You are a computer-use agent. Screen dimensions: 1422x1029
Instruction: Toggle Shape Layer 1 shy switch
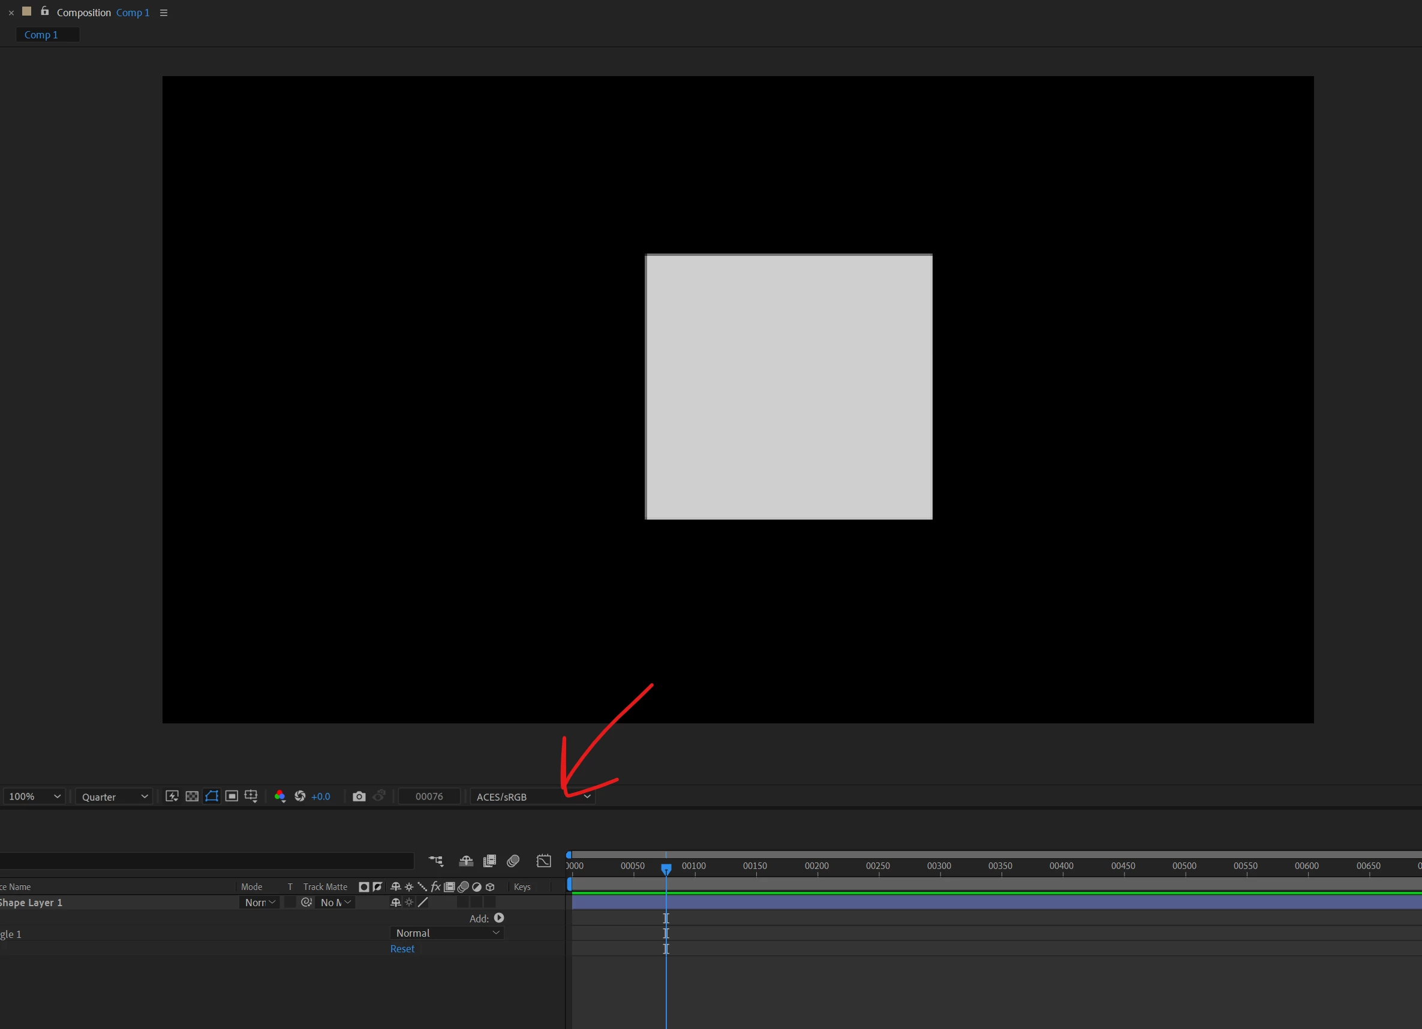pos(395,903)
